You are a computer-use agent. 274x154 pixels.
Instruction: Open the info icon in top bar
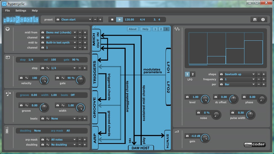(x=263, y=19)
